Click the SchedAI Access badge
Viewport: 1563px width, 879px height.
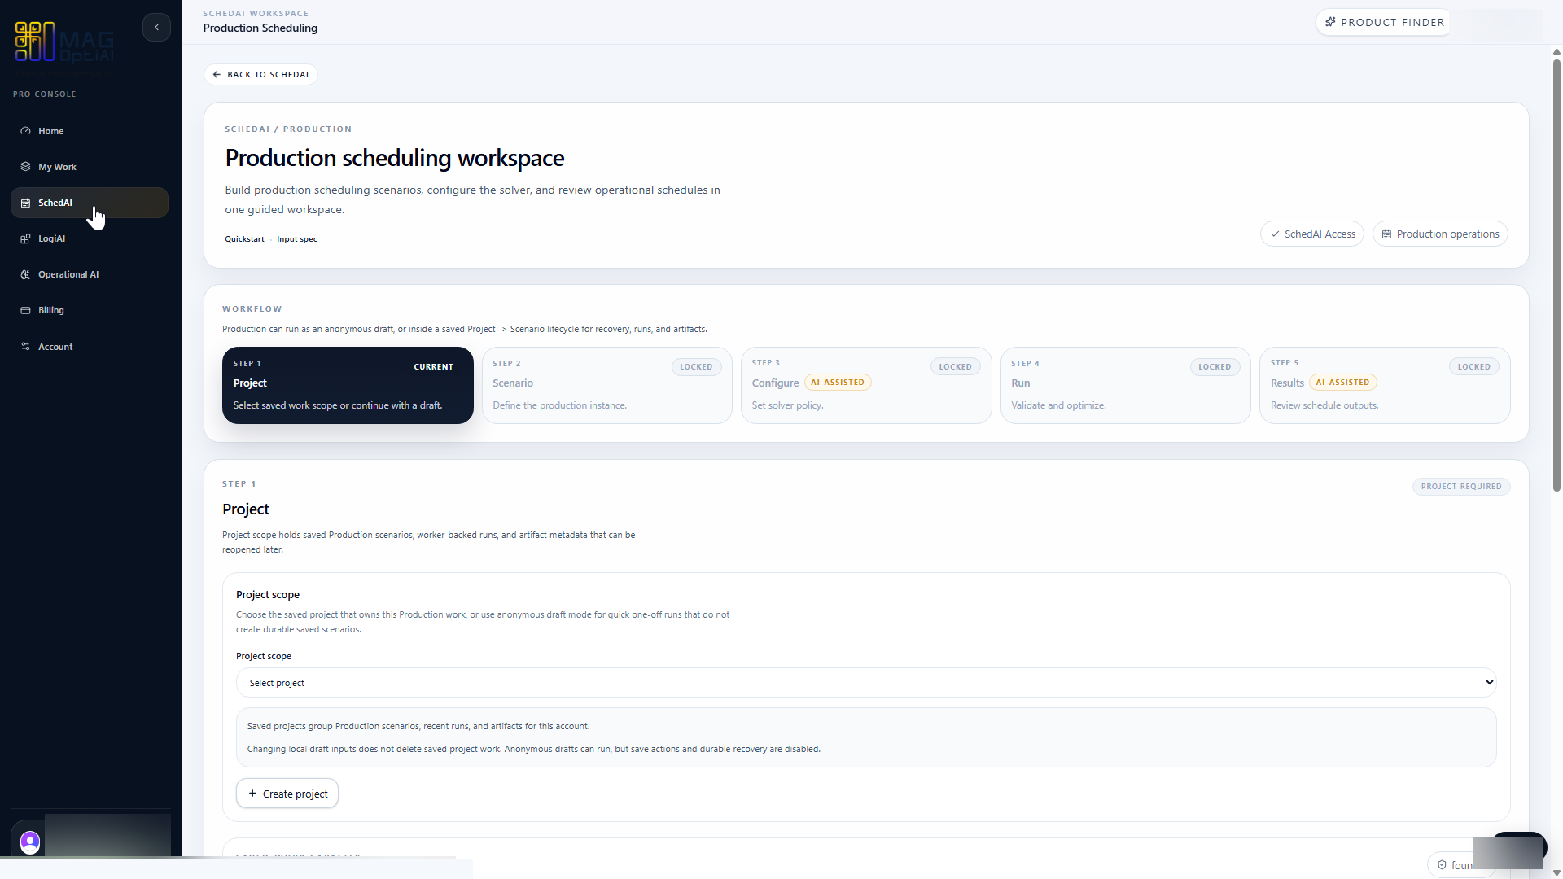click(x=1312, y=234)
